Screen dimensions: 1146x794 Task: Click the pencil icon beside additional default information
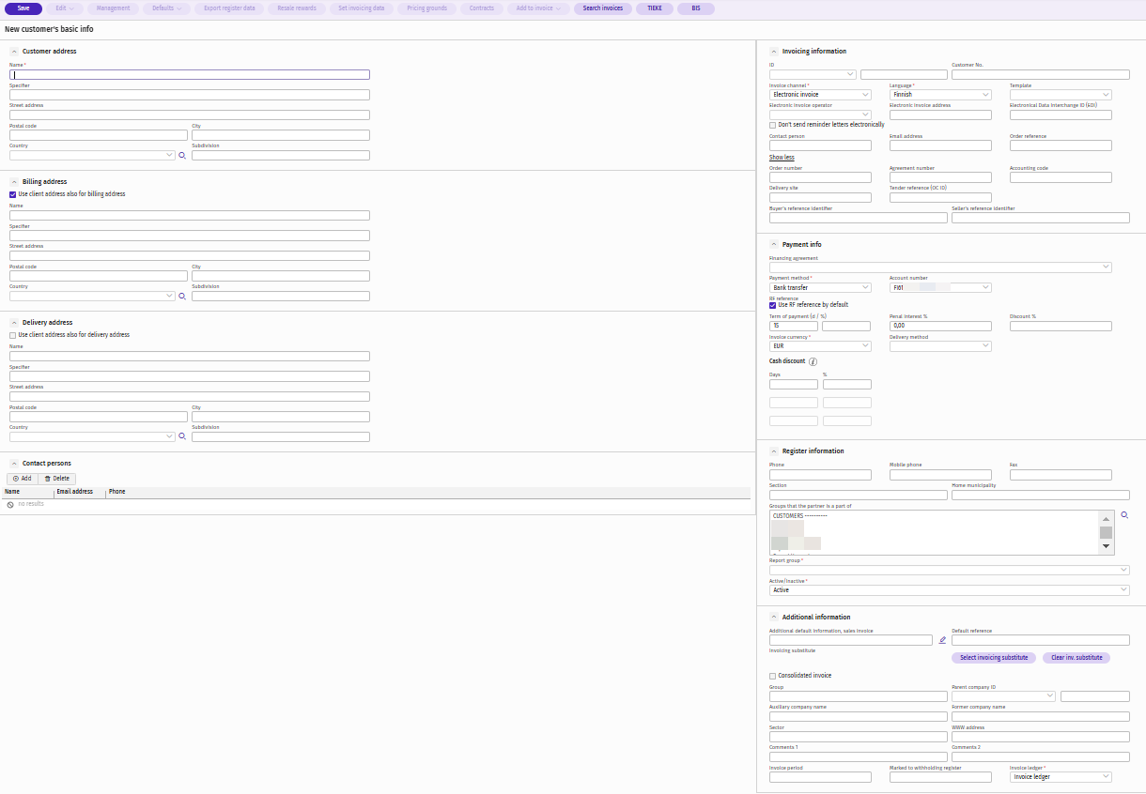942,640
